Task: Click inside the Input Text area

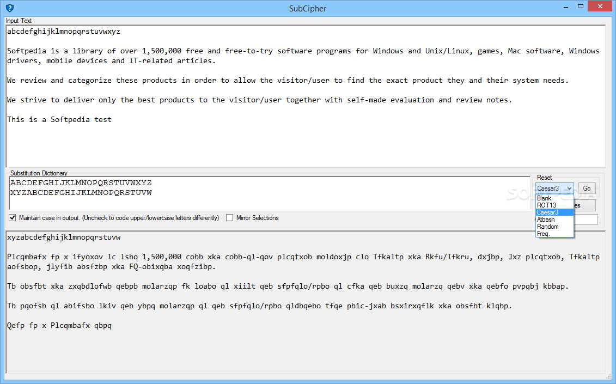Action: (x=306, y=96)
